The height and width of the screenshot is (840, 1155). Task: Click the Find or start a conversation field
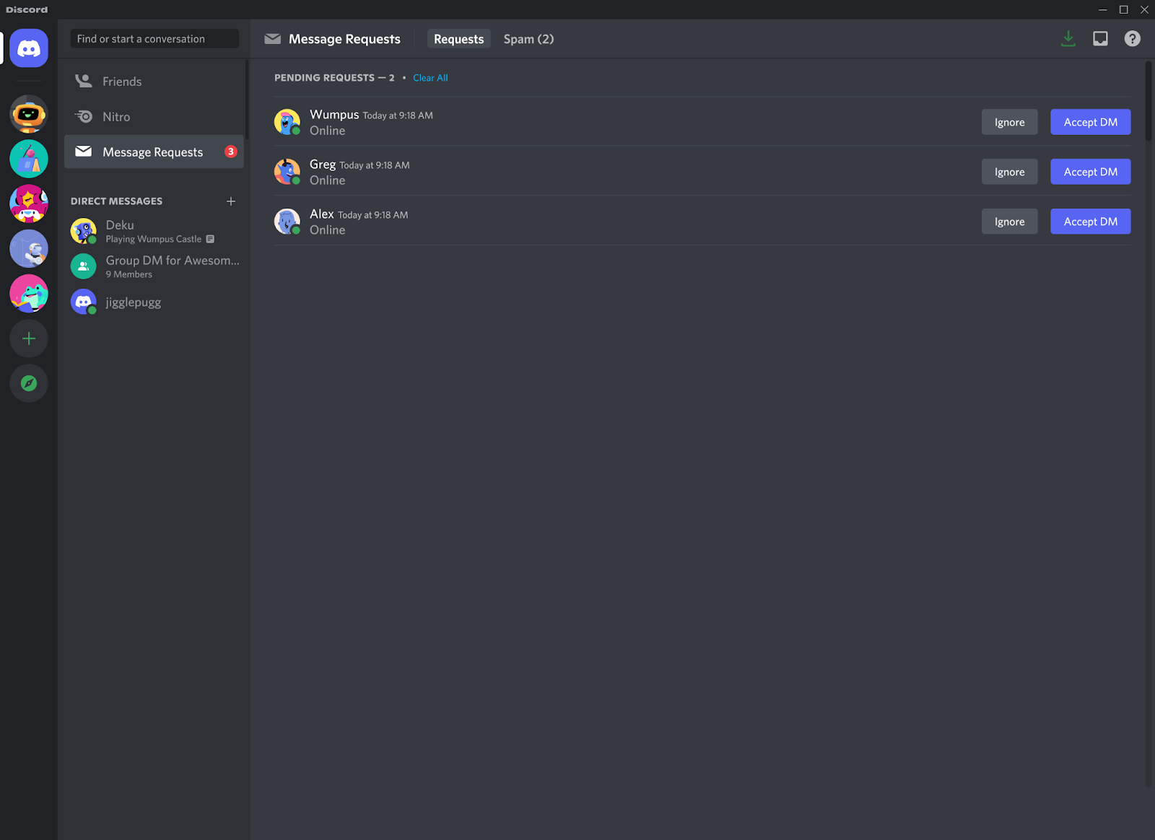tap(154, 39)
